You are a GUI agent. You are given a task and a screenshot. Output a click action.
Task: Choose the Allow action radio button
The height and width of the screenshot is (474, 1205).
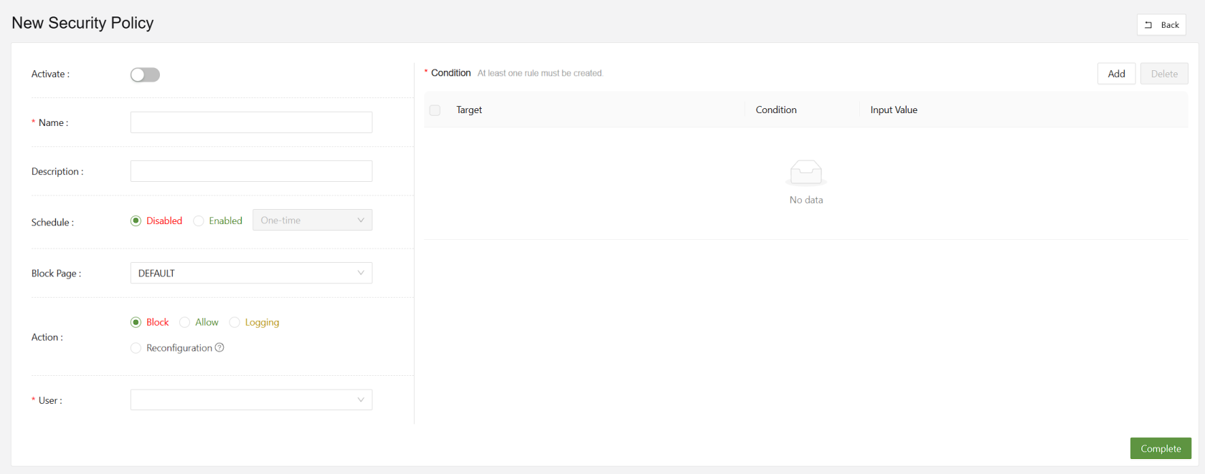[185, 323]
